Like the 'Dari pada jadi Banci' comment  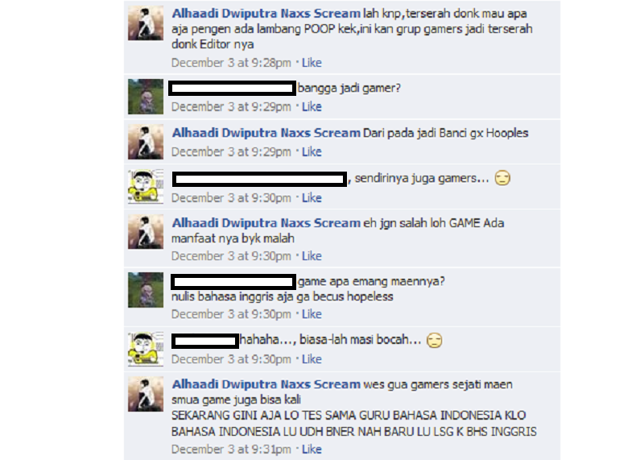(x=312, y=152)
